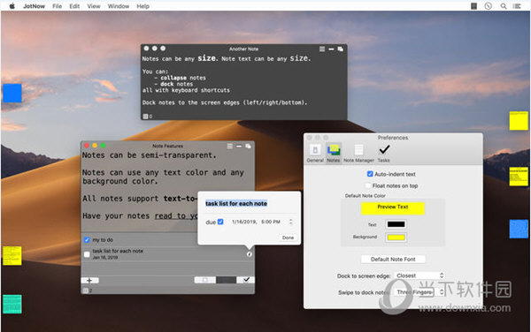Image resolution: width=531 pixels, height=332 pixels.
Task: Open the Edit menu
Action: click(x=74, y=6)
